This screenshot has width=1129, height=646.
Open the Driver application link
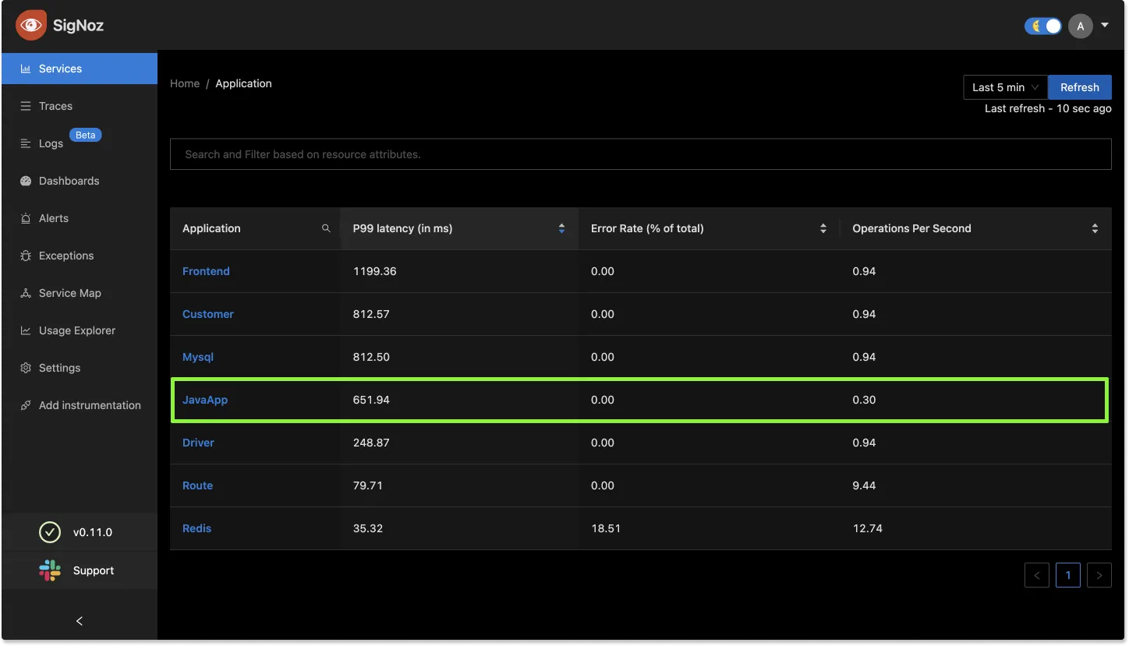tap(198, 443)
